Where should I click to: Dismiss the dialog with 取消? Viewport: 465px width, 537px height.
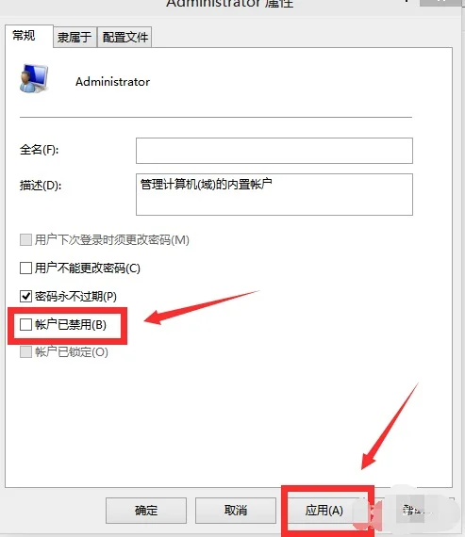(236, 511)
